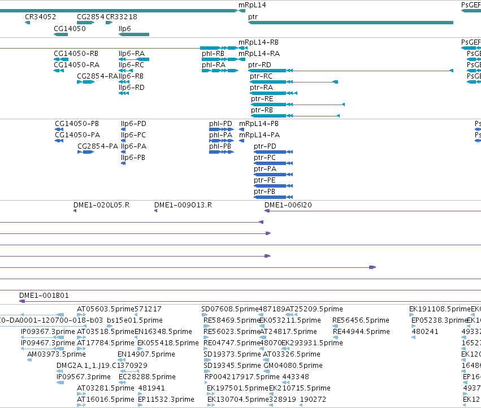Image resolution: width=481 pixels, height=408 pixels.
Task: Click the DME1-020L05.R BAC label
Action: pos(102,205)
